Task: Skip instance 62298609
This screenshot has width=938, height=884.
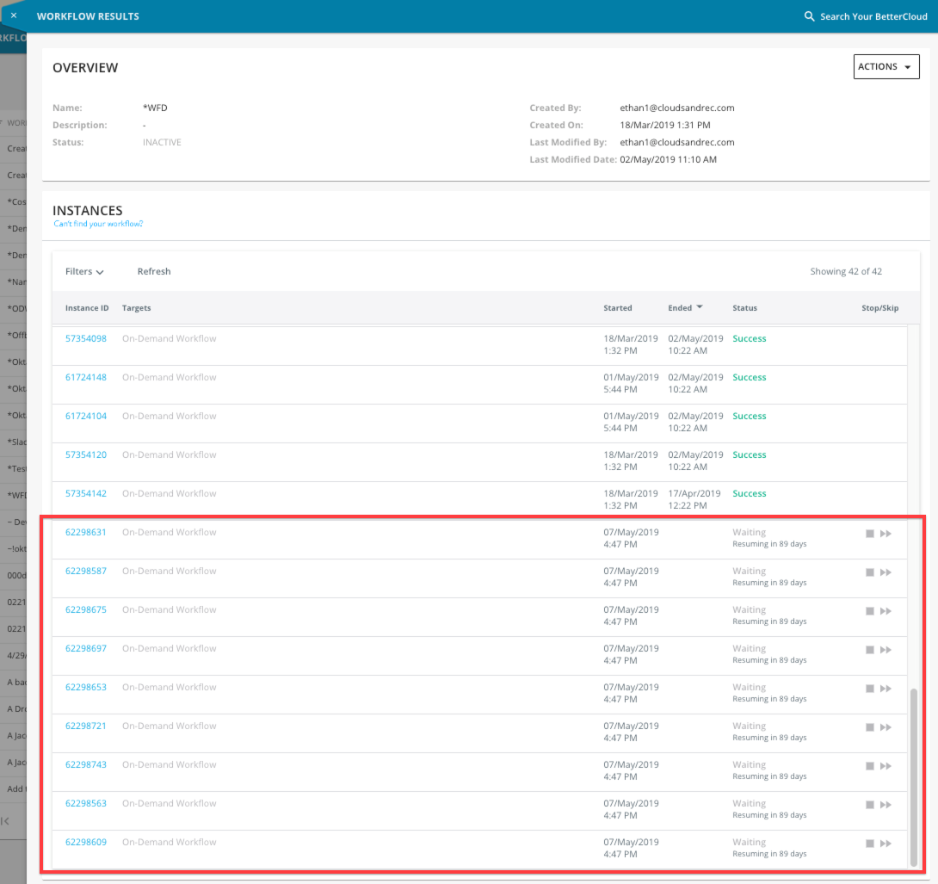Action: click(886, 843)
